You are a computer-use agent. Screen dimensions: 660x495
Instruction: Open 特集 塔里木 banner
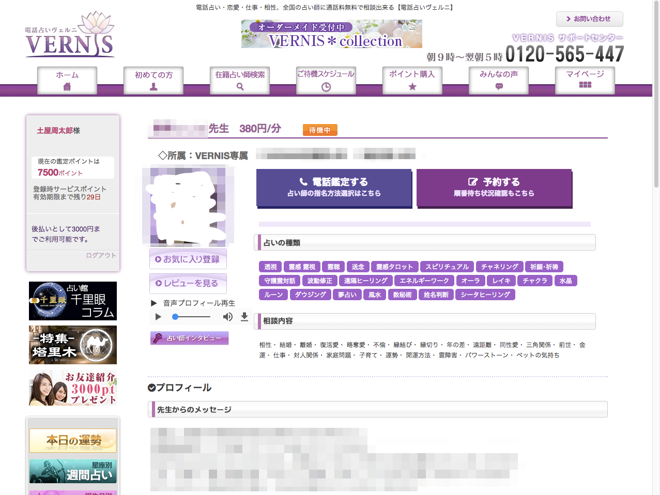click(x=73, y=345)
